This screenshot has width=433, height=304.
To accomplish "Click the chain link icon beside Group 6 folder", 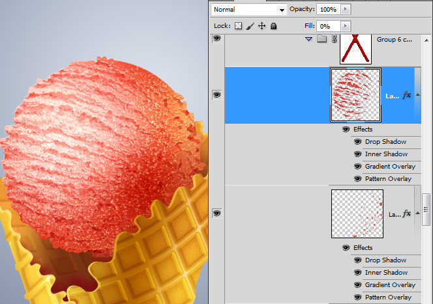I will (334, 40).
